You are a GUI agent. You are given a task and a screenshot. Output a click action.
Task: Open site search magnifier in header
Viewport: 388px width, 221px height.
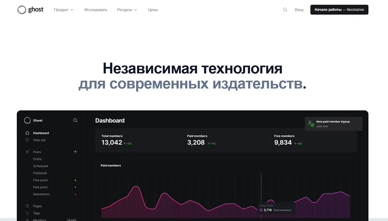point(285,10)
